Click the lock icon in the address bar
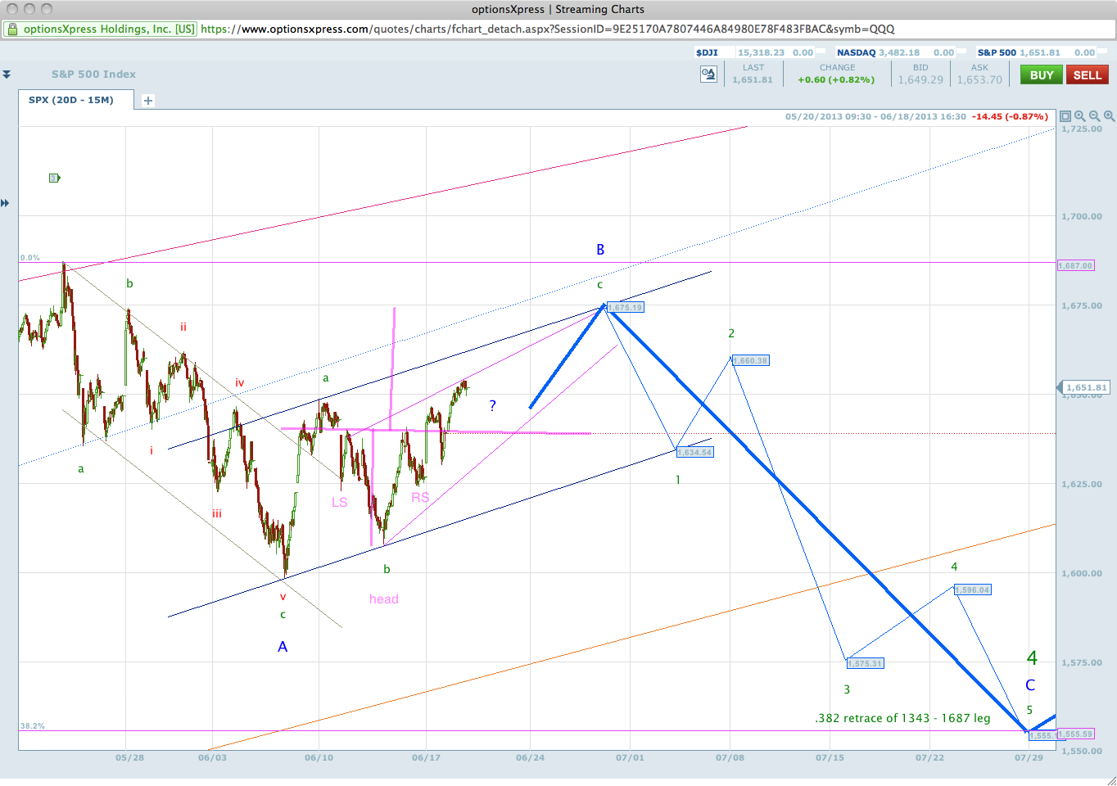This screenshot has width=1117, height=786. (x=12, y=29)
